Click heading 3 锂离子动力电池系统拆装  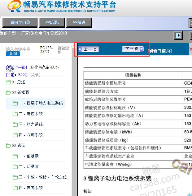[x=117, y=178]
